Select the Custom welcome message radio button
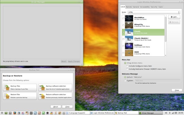This screenshot has height=115, width=184. click(x=125, y=80)
